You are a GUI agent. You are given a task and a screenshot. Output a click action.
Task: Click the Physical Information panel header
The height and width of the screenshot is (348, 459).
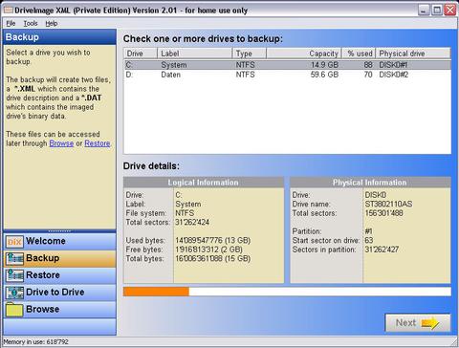tap(370, 183)
